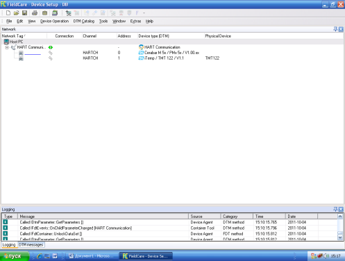Click the TMT122 physical device cell

pos(212,58)
